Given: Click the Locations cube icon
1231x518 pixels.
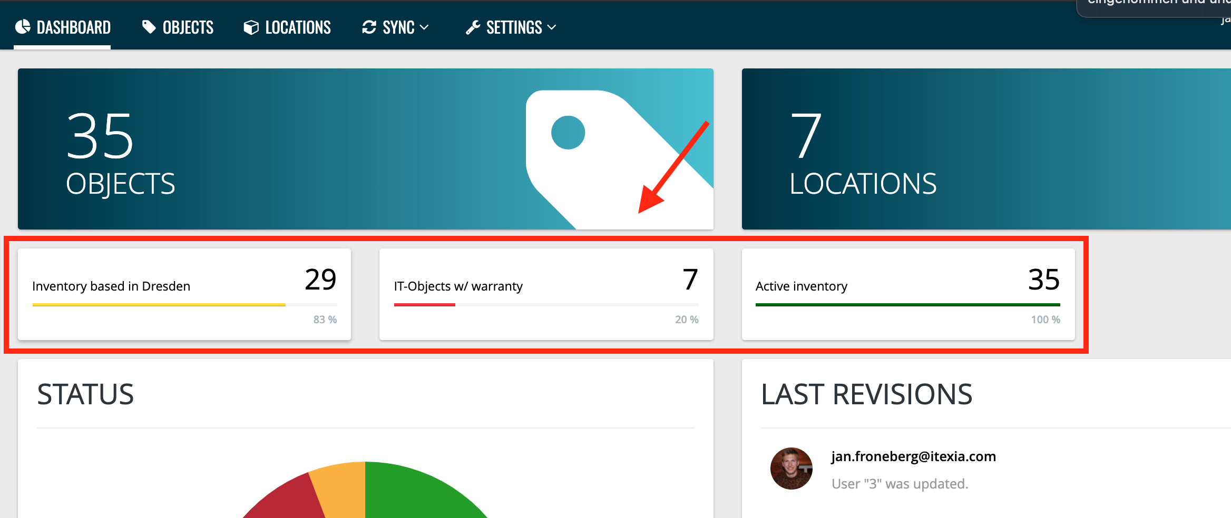Looking at the screenshot, I should coord(251,27).
